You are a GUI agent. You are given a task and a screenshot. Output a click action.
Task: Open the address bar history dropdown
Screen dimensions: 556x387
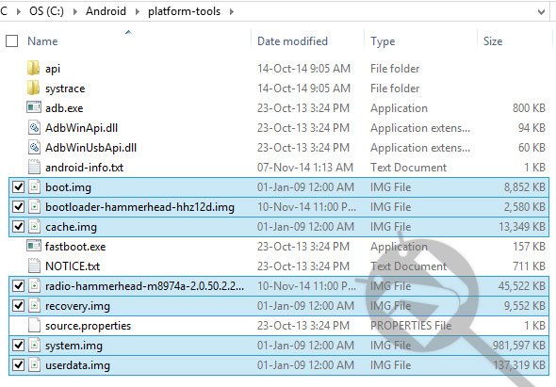[x=541, y=11]
